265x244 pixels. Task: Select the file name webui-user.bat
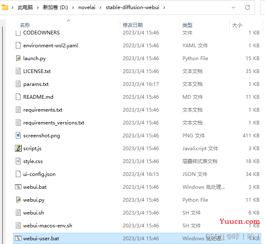point(41,238)
